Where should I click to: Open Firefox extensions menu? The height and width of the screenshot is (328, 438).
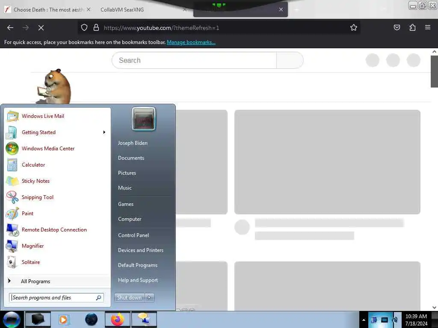(x=412, y=28)
